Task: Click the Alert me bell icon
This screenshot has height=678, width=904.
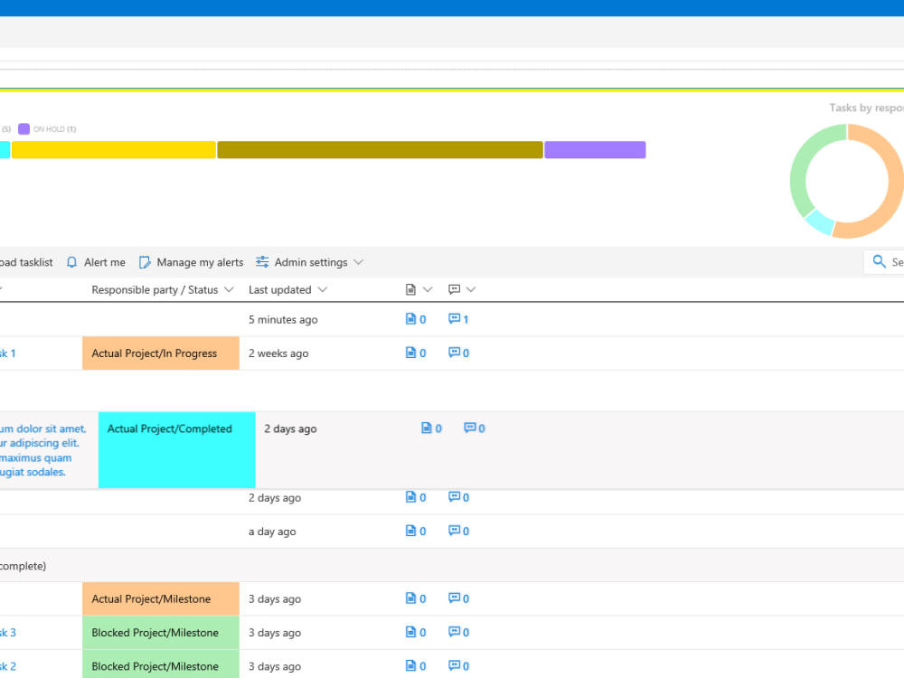Action: click(x=71, y=262)
